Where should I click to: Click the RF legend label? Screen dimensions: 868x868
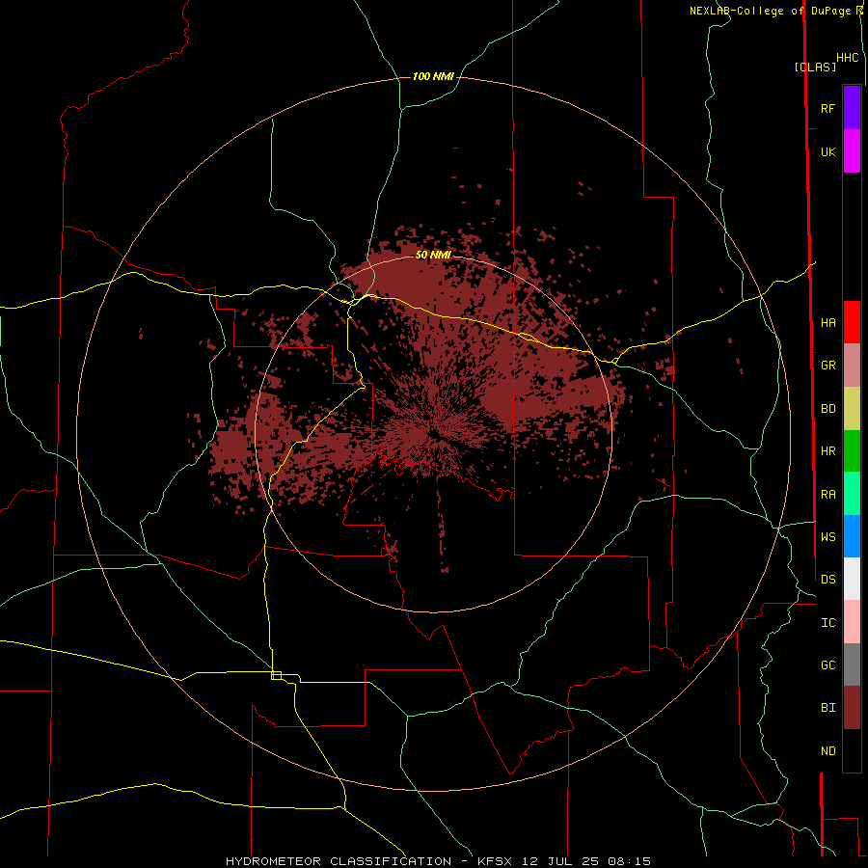point(827,108)
